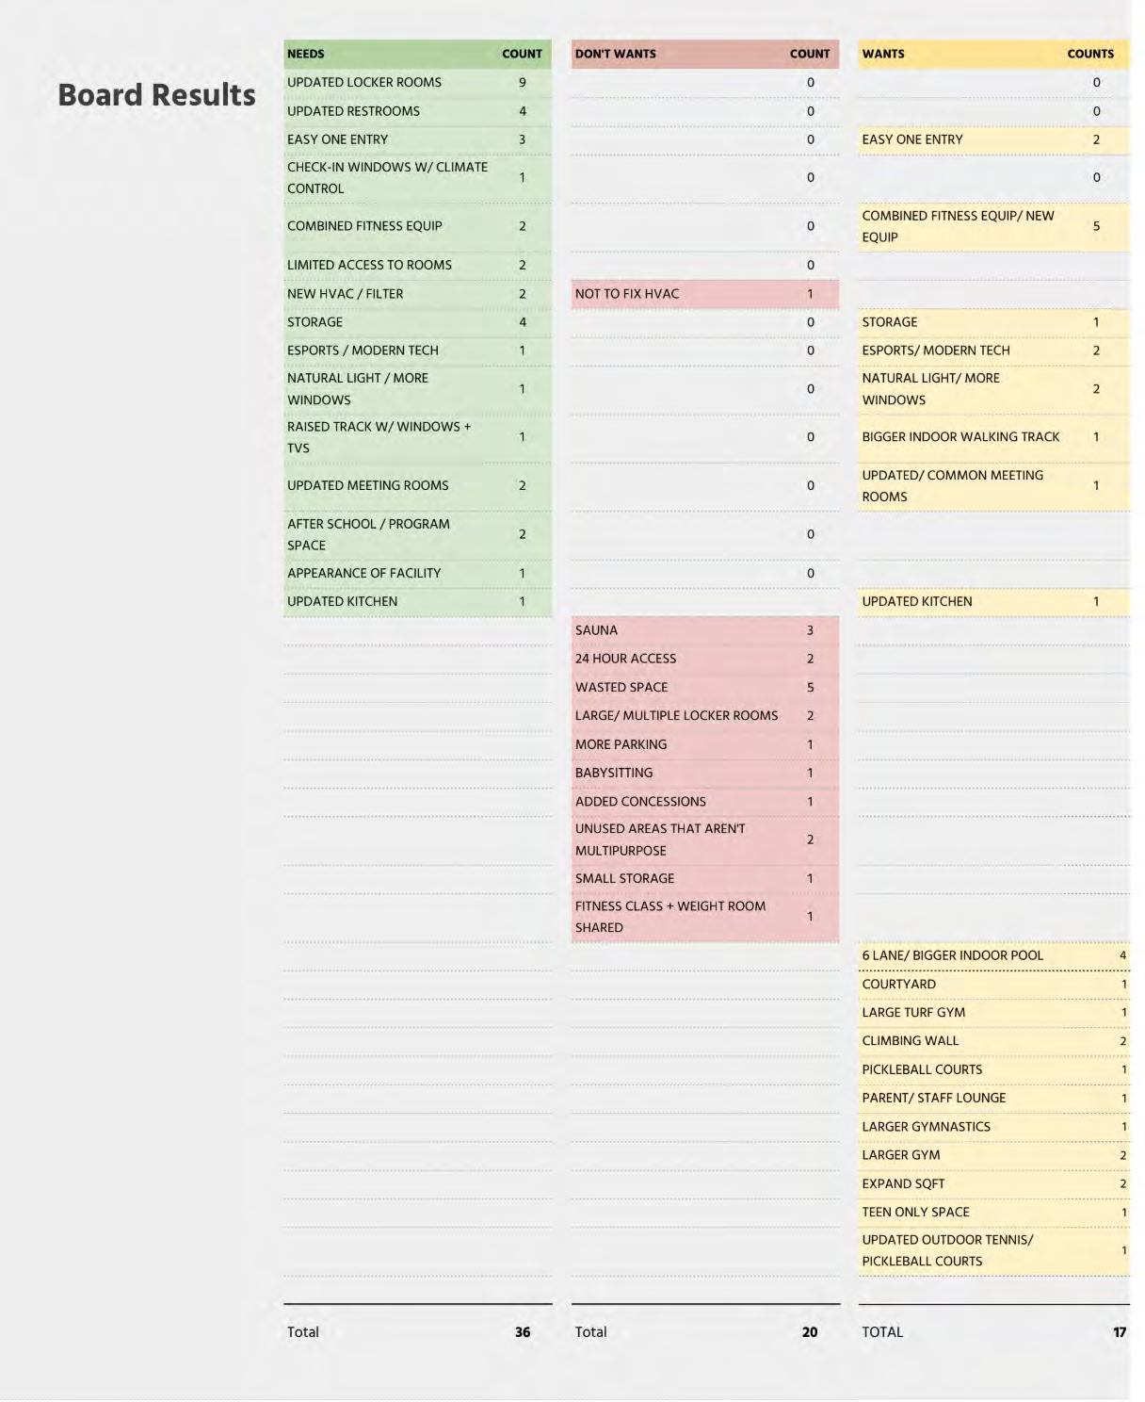The height and width of the screenshot is (1402, 1145).
Task: Click the Don't Wants total value 20
Action: (810, 1332)
